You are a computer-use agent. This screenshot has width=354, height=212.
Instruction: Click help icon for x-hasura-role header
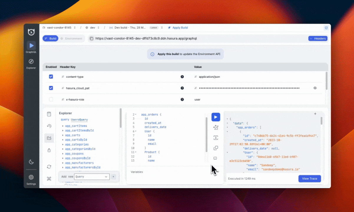(x=182, y=100)
